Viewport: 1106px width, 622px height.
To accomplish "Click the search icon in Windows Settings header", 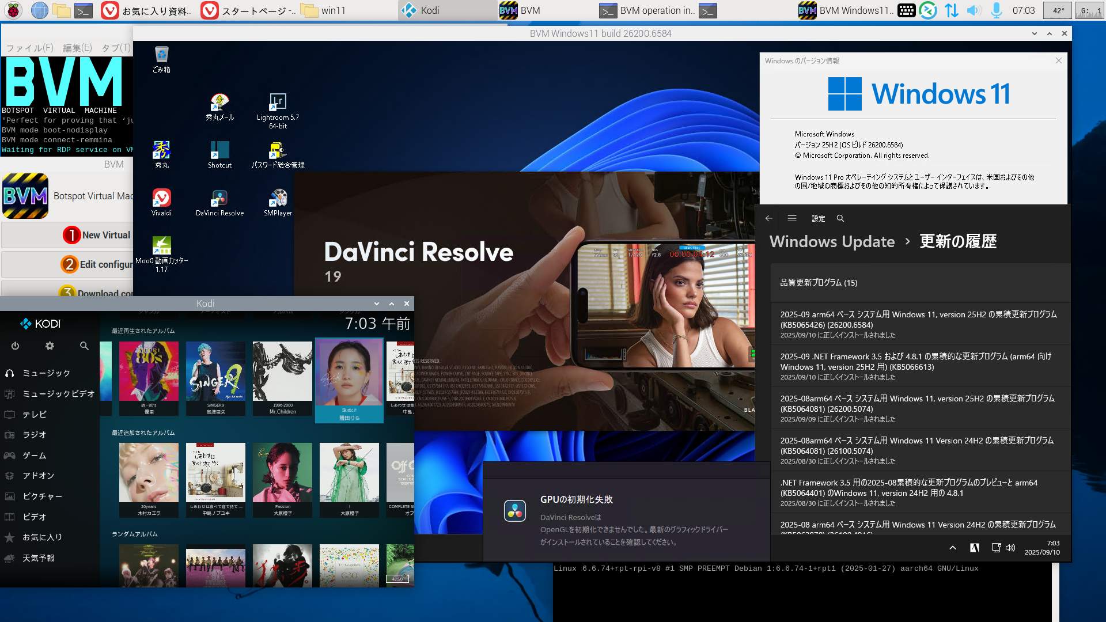I will point(840,218).
